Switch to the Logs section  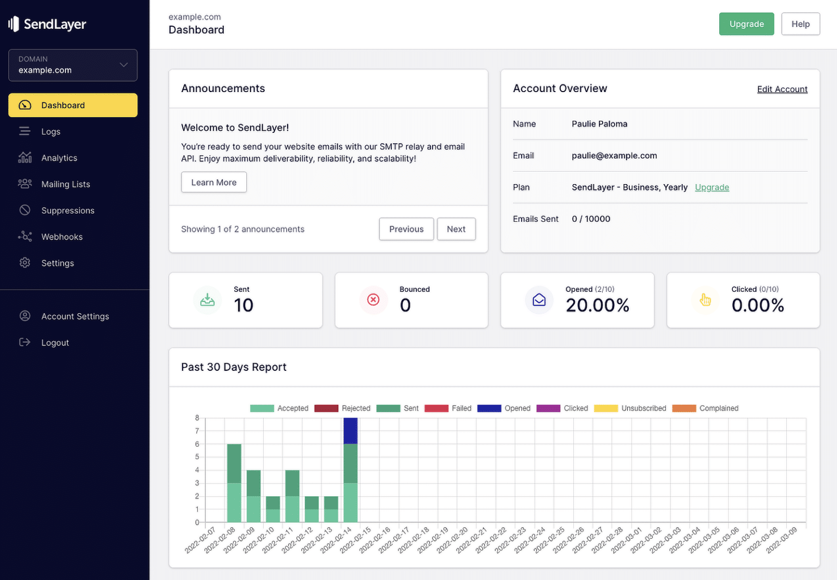[x=51, y=131]
